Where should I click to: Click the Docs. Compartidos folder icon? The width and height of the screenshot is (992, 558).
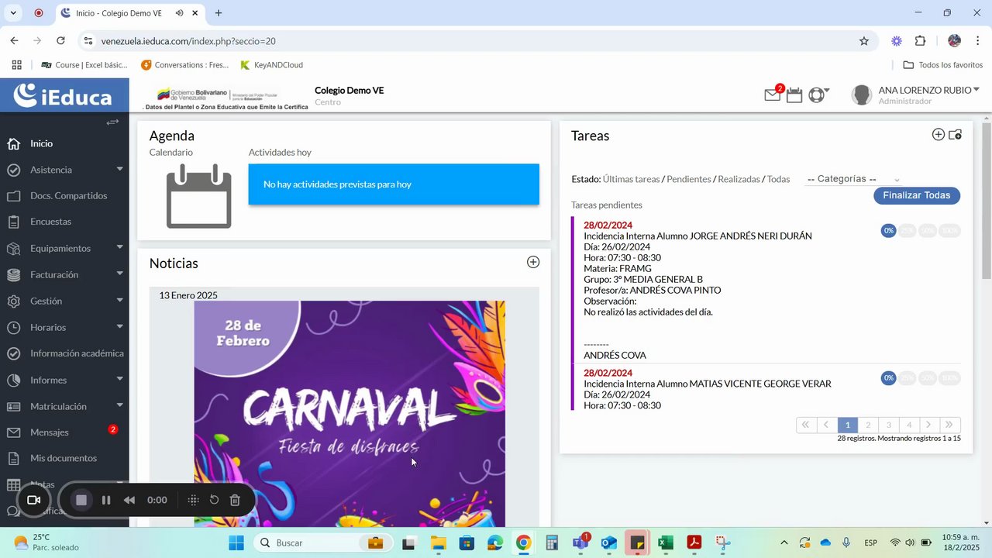(13, 196)
